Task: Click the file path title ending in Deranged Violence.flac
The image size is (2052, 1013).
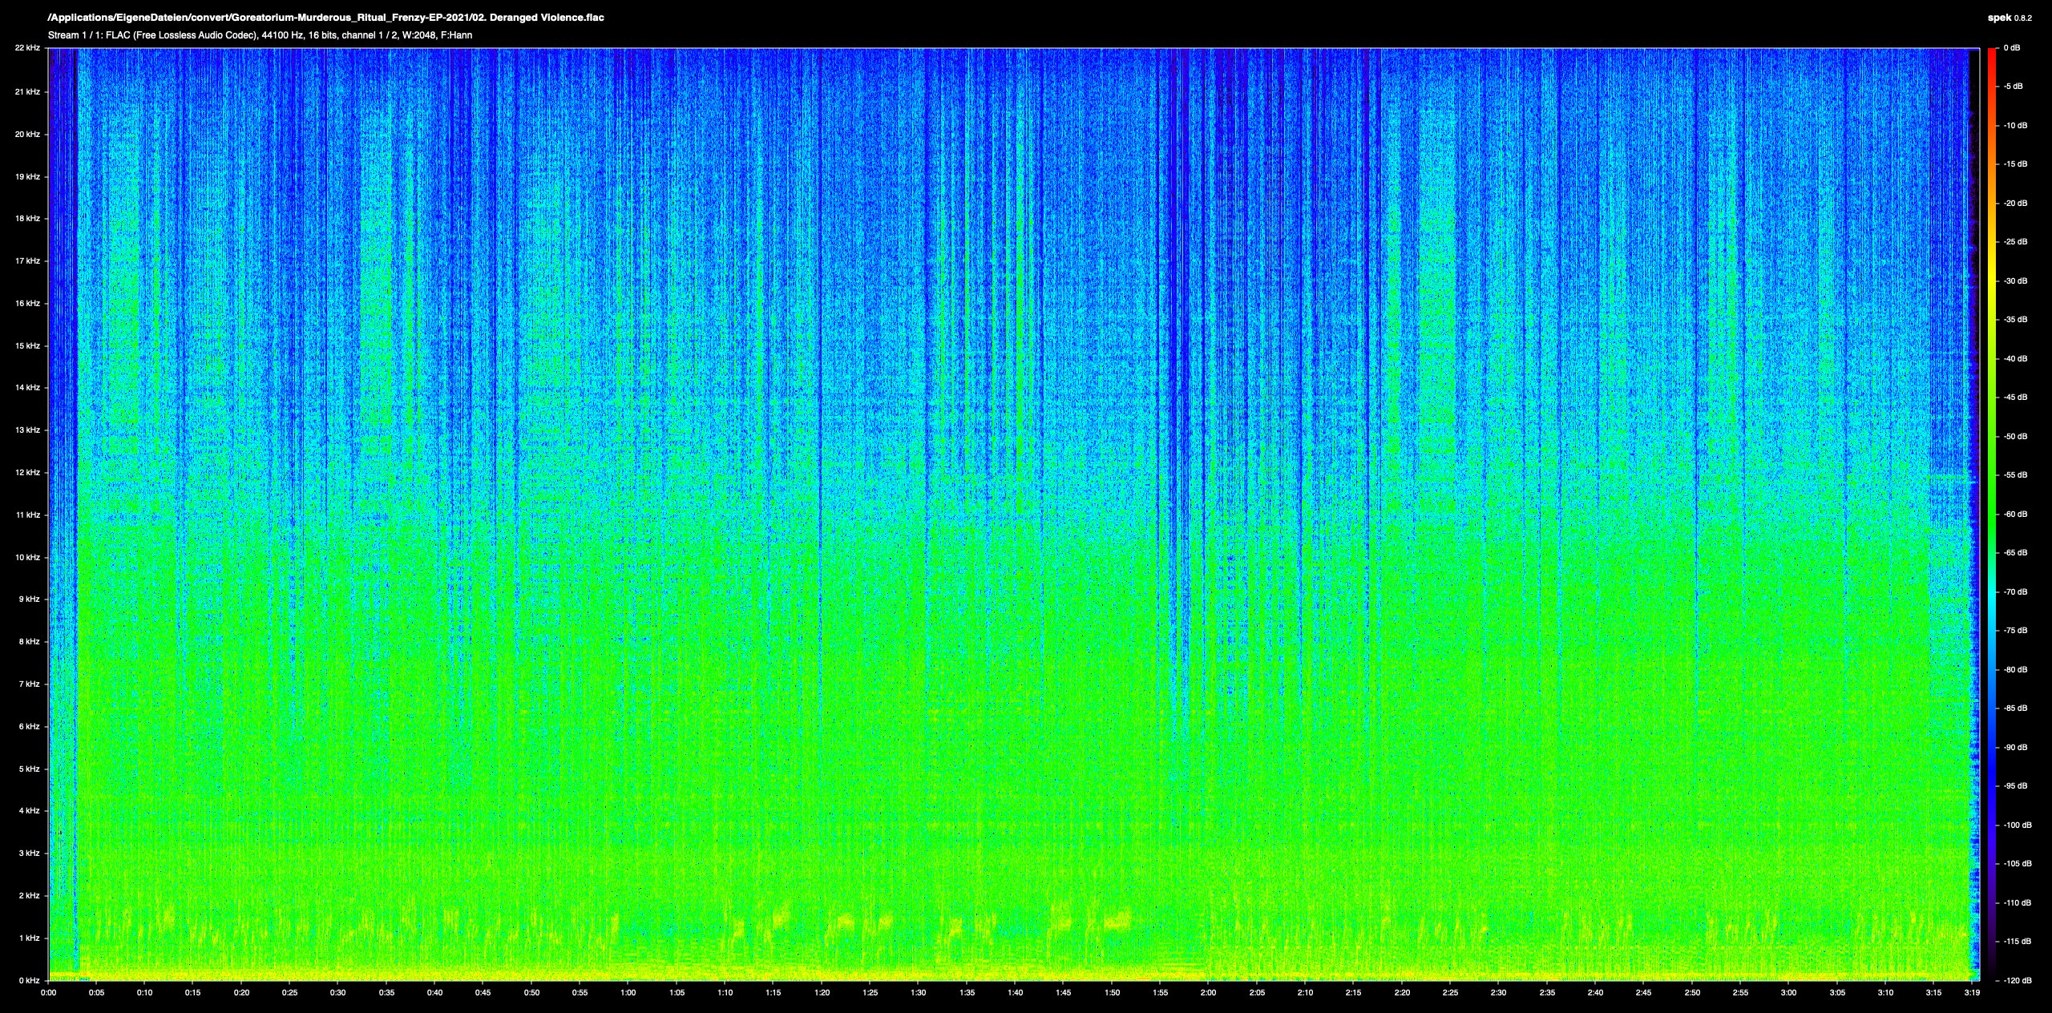Action: (326, 18)
